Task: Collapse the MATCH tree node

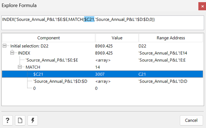Action: point(20,67)
